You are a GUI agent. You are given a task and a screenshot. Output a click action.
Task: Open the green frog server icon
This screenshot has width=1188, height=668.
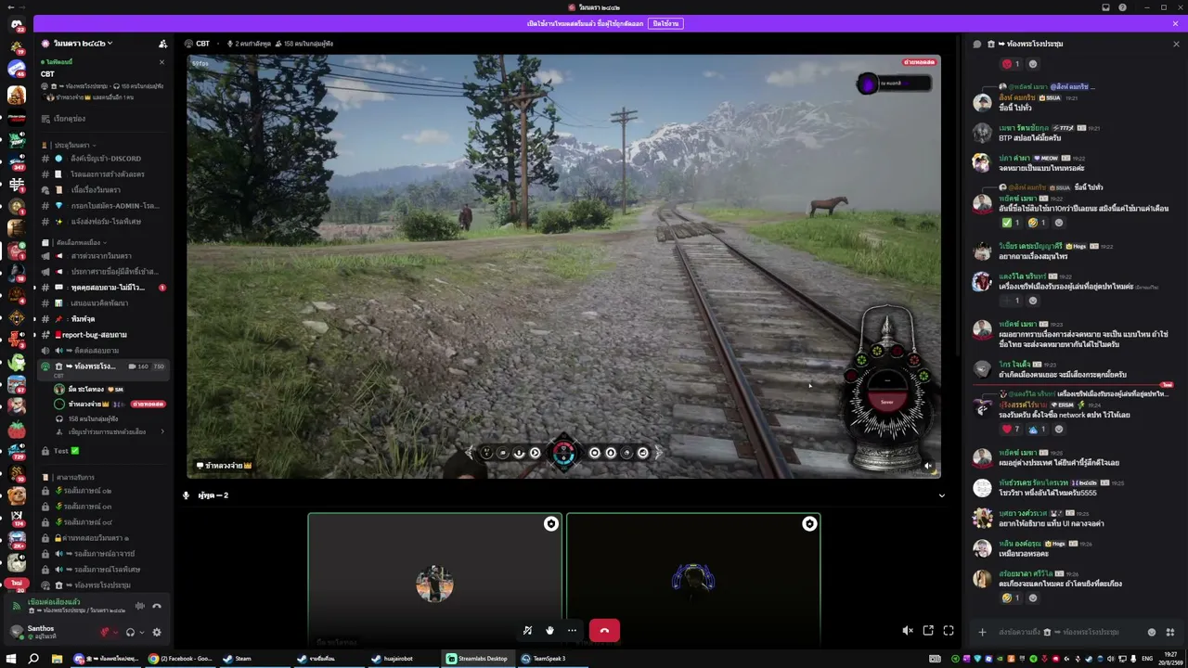click(17, 361)
